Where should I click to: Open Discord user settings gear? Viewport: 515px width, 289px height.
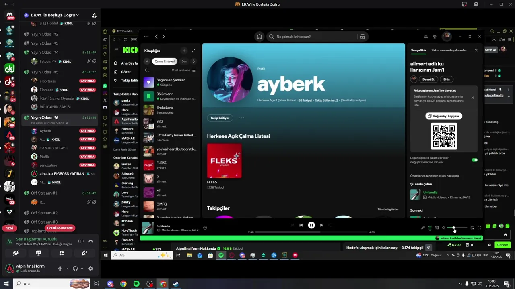91,269
